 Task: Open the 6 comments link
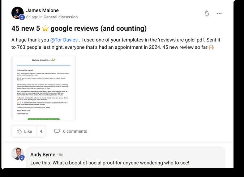pos(75,131)
